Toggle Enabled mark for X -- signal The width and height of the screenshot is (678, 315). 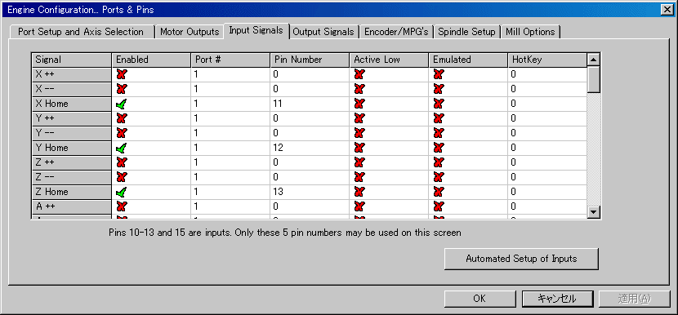tap(122, 89)
